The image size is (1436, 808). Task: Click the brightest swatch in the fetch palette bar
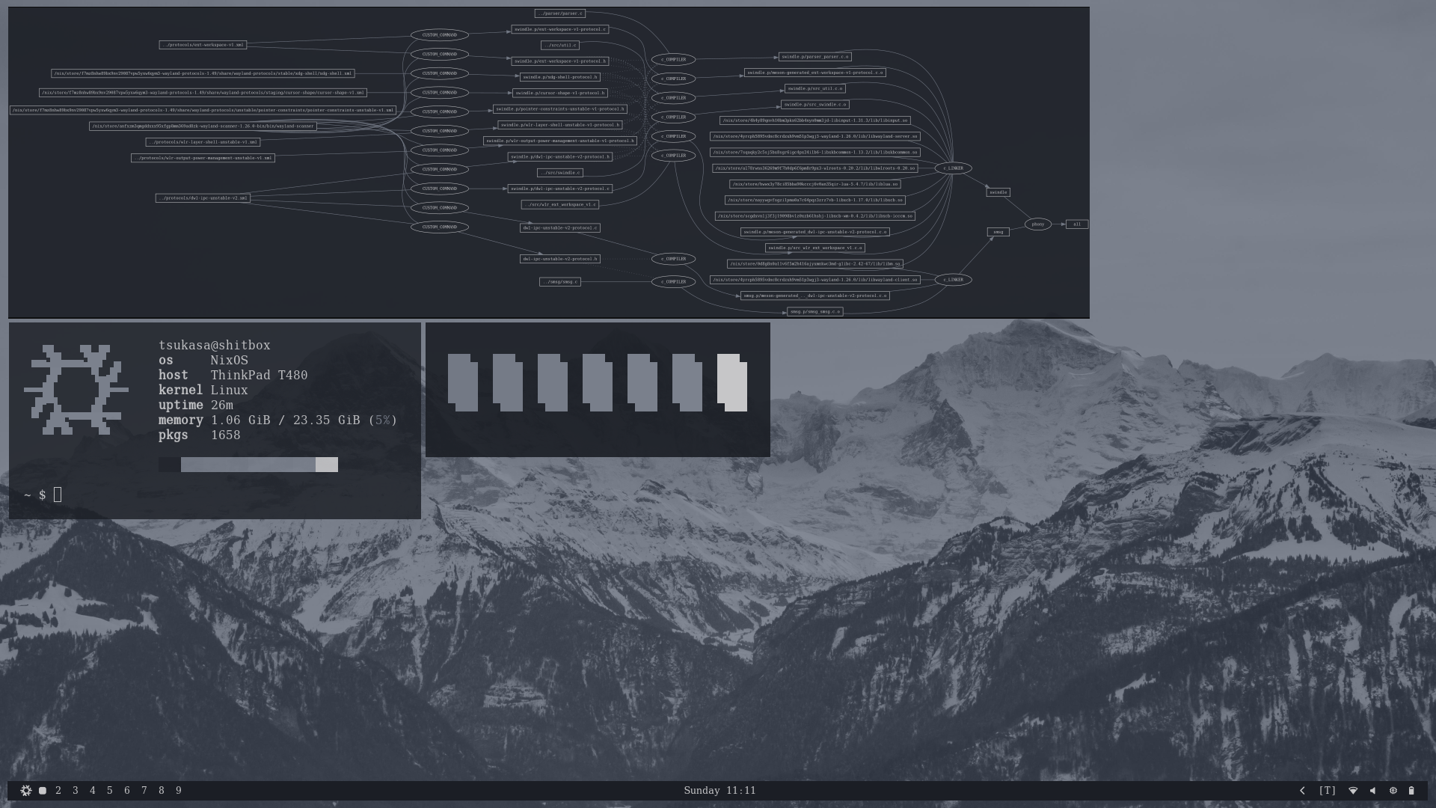click(x=326, y=465)
